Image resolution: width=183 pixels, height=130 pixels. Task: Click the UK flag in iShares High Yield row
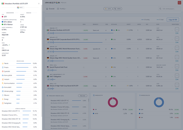coord(48,86)
